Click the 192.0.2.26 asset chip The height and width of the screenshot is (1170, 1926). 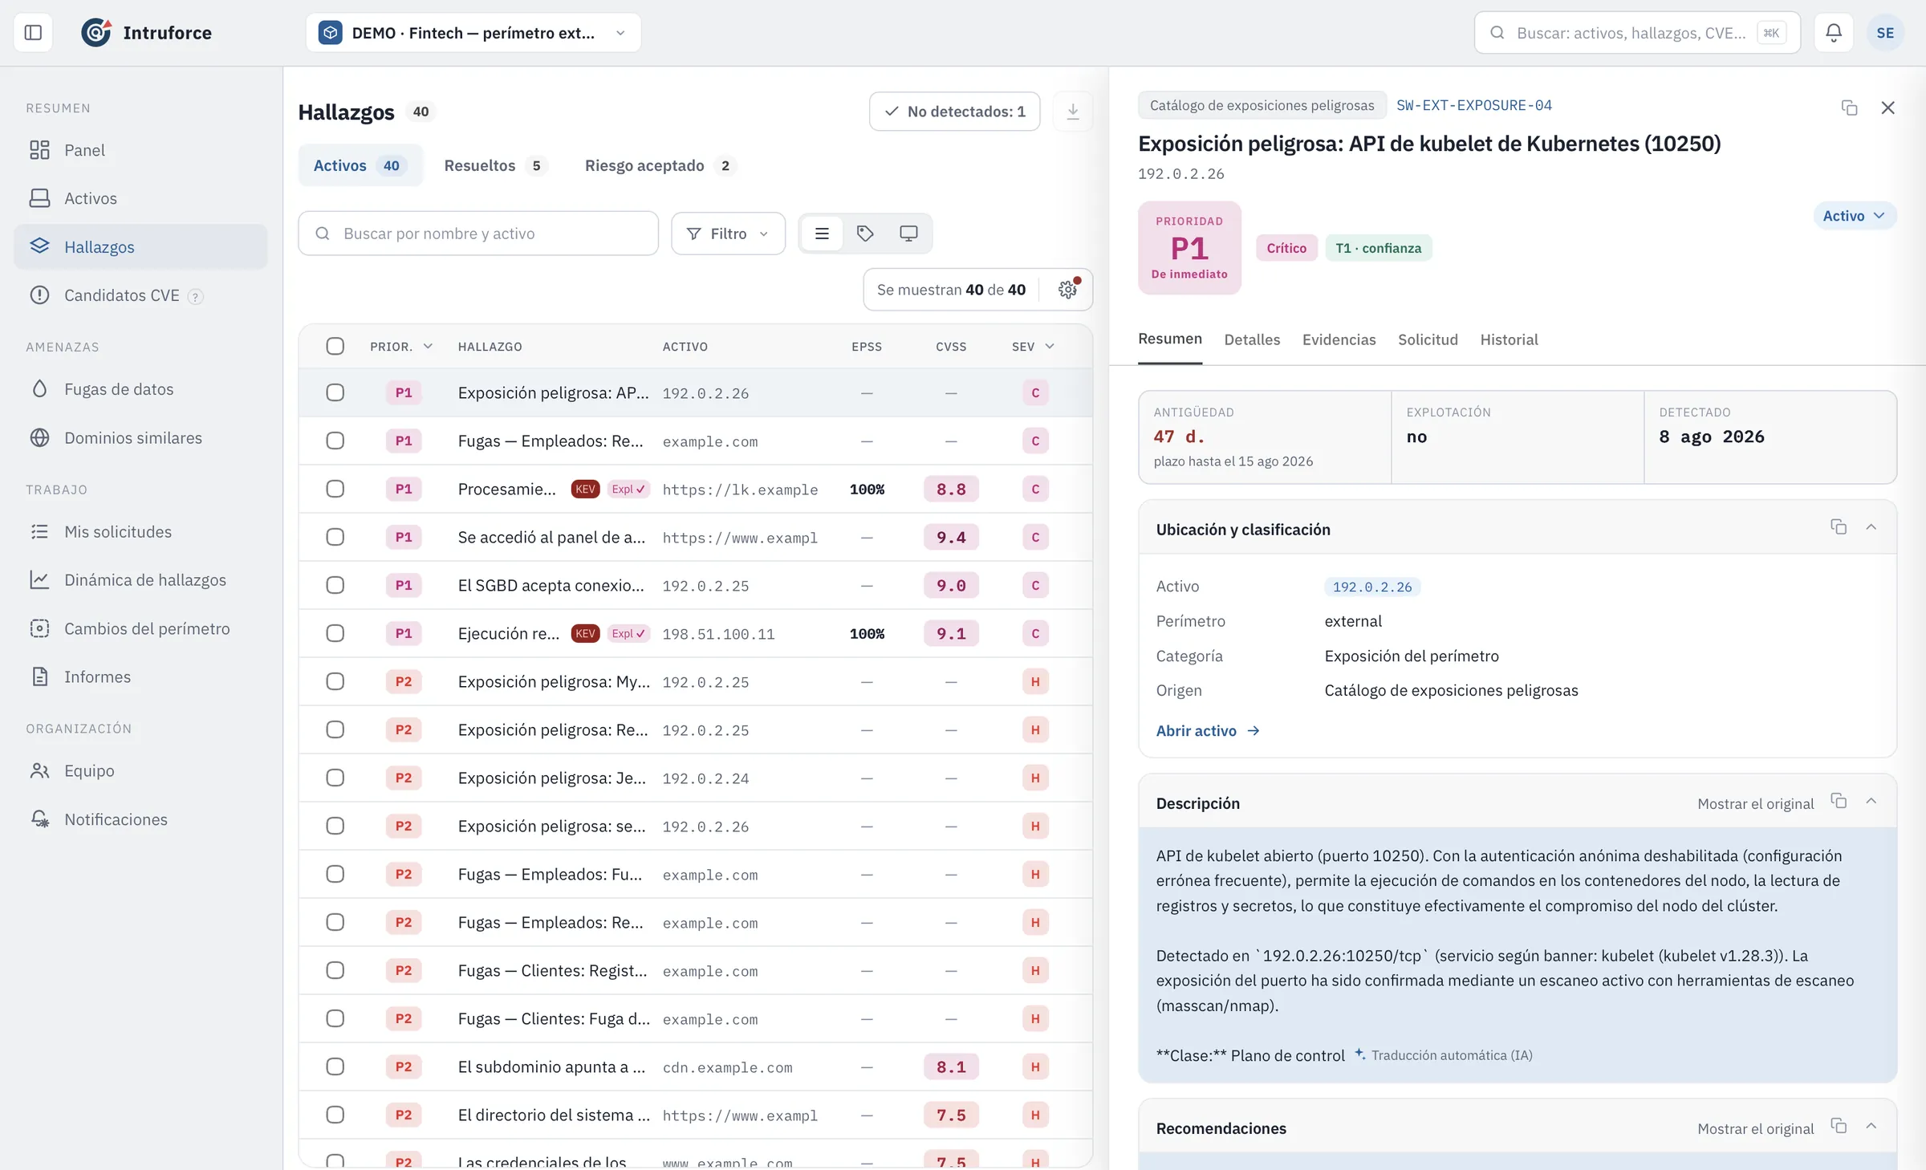tap(1372, 587)
